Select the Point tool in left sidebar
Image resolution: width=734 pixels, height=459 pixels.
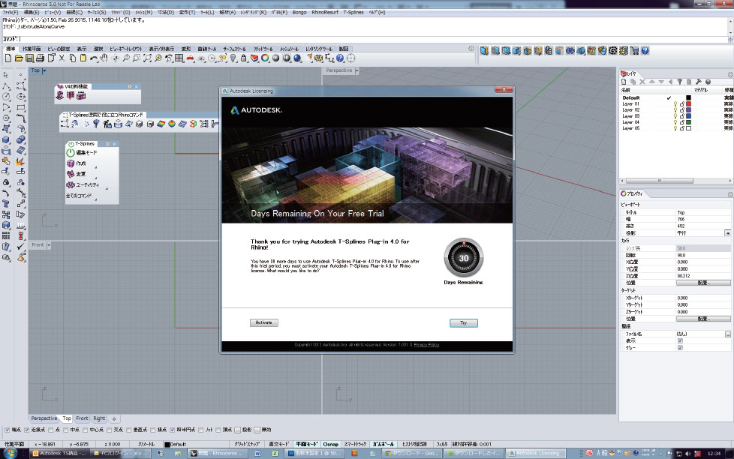coord(20,75)
